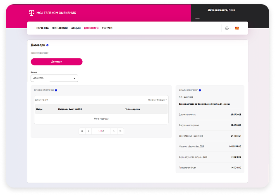This screenshot has width=275, height=195.
Task: Open the Почетна menu item
Action: coord(43,28)
